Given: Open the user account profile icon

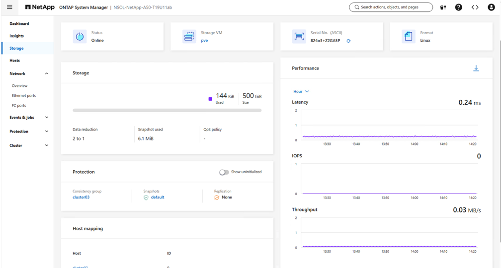Looking at the screenshot, I should click(x=491, y=7).
